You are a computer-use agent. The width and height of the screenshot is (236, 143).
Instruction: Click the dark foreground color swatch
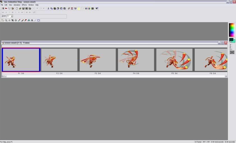pos(231,40)
